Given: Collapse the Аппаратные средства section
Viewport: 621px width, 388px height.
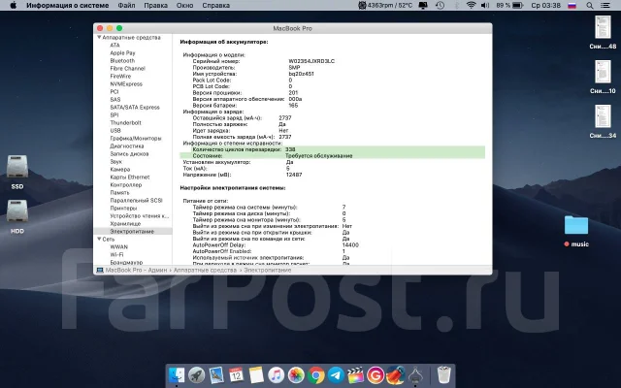Looking at the screenshot, I should point(99,37).
